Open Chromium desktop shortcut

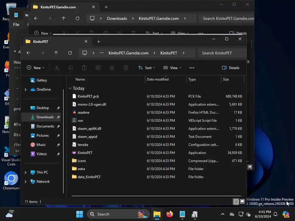(x=11, y=180)
